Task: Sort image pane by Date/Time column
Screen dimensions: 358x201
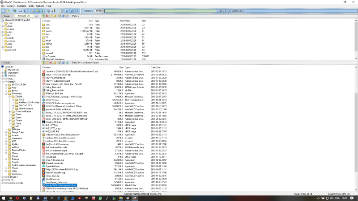Action: tap(130, 21)
